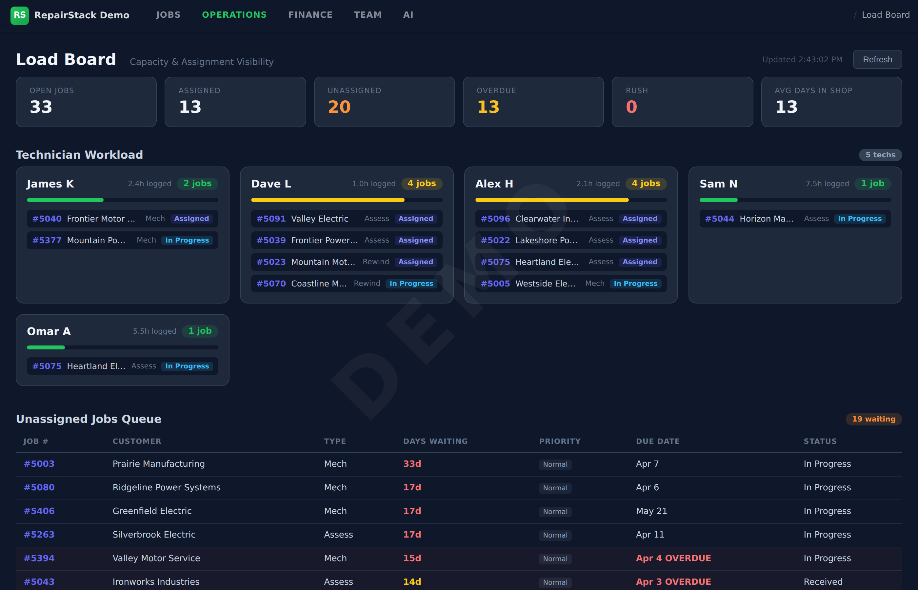Open job #5070 Coastline M...
Screen dimensions: 918x590
[x=347, y=284]
